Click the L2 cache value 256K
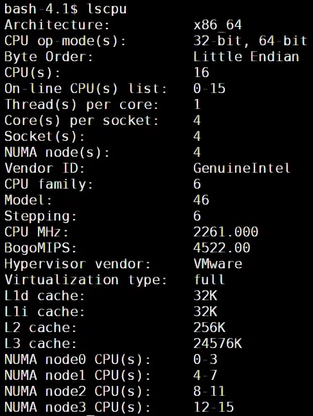 click(x=209, y=327)
